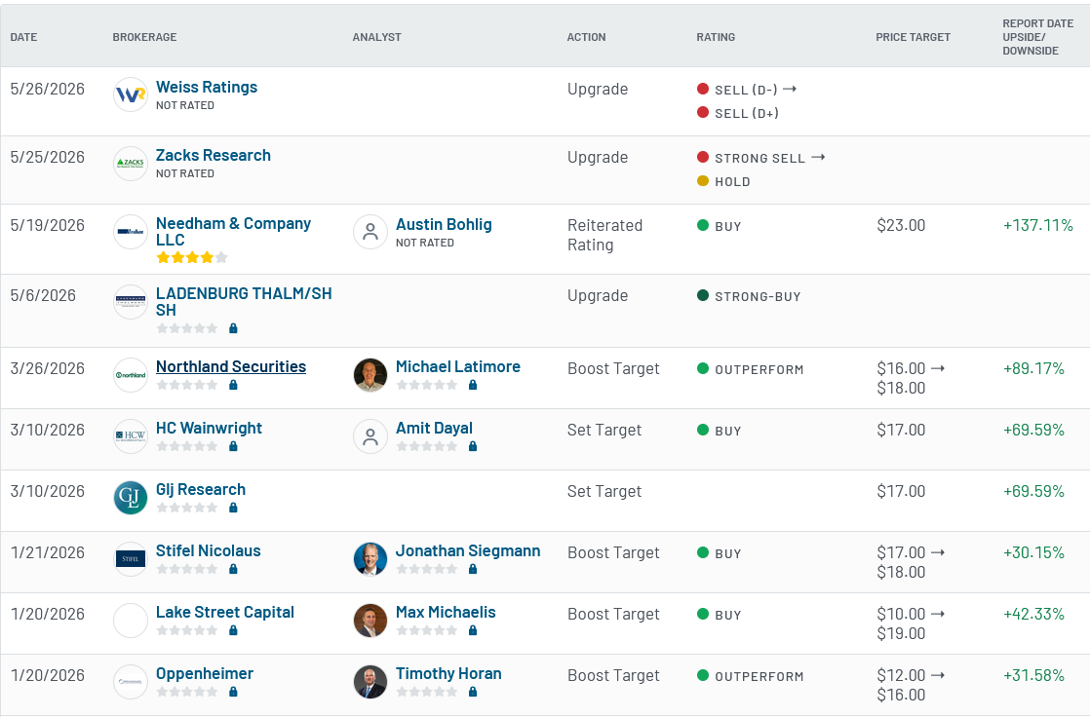Click the PRICE TARGET column header
1090x717 pixels.
(913, 37)
